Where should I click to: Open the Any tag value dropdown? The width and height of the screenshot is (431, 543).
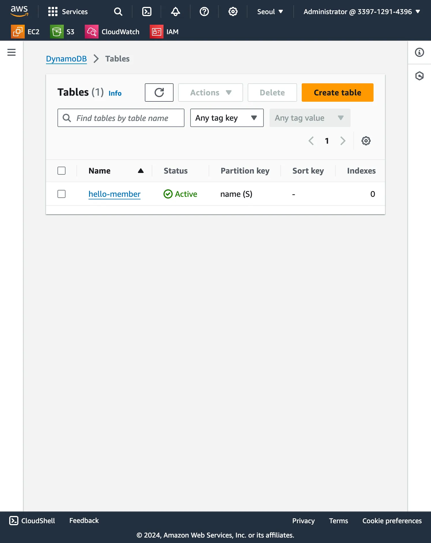[310, 118]
